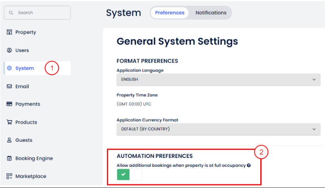Open the Marketplace menu item
The width and height of the screenshot is (325, 188).
coord(31,176)
